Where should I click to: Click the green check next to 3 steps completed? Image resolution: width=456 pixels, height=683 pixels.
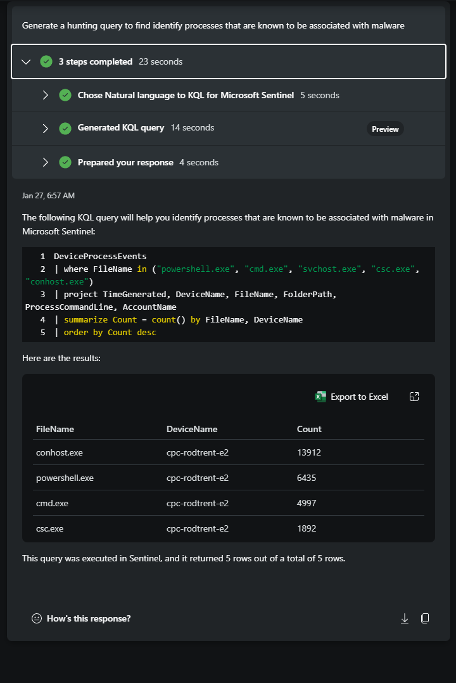pyautogui.click(x=46, y=62)
